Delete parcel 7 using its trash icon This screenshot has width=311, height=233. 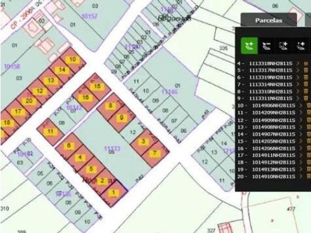[306, 84]
